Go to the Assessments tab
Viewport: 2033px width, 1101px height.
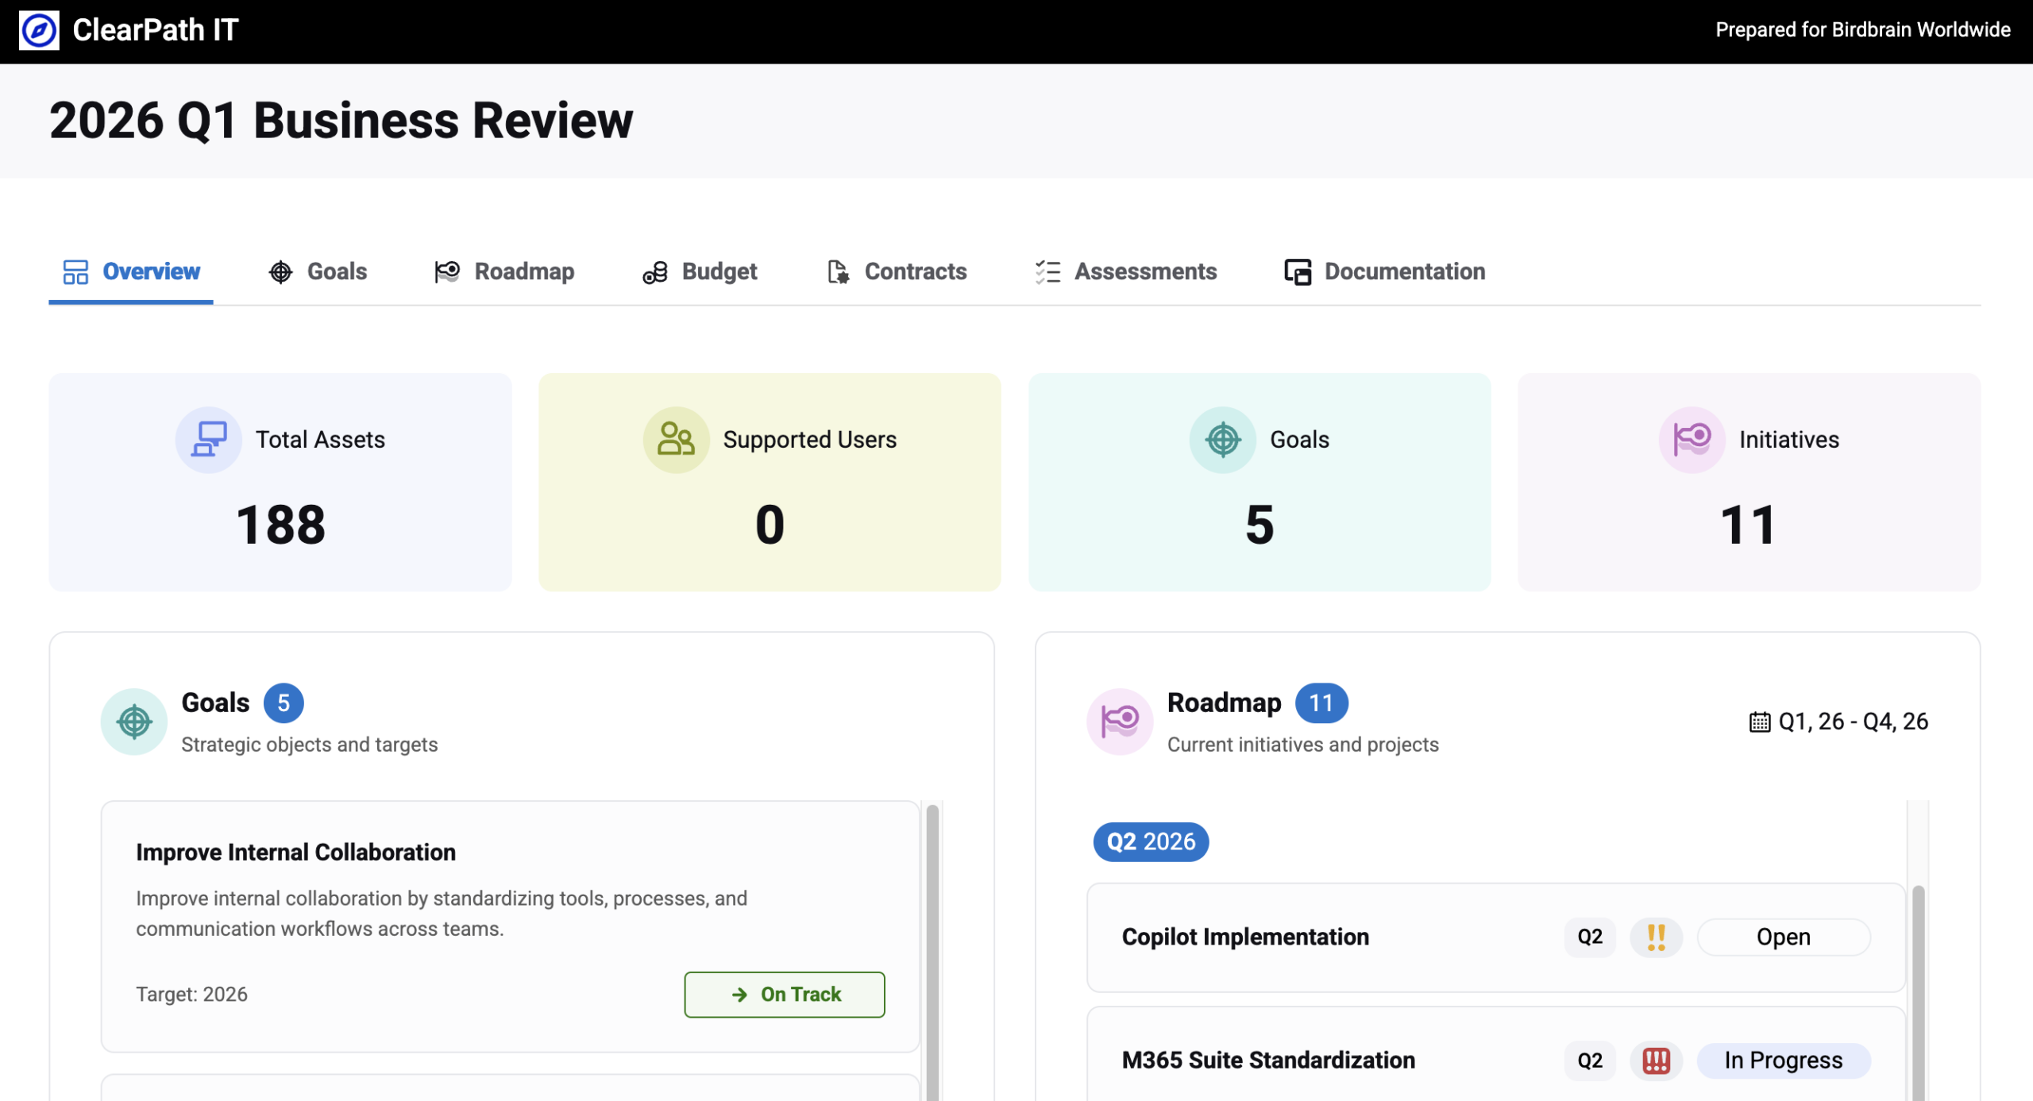click(1125, 271)
